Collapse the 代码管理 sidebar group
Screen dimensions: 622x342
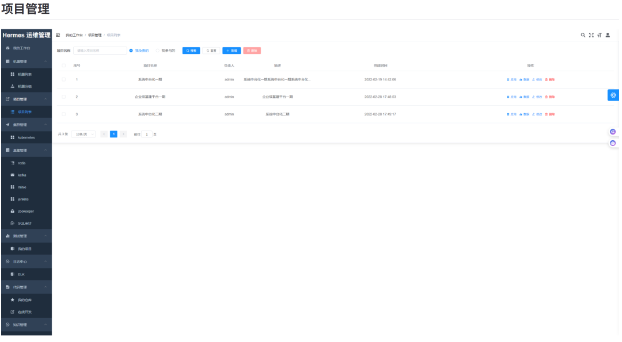click(x=26, y=287)
